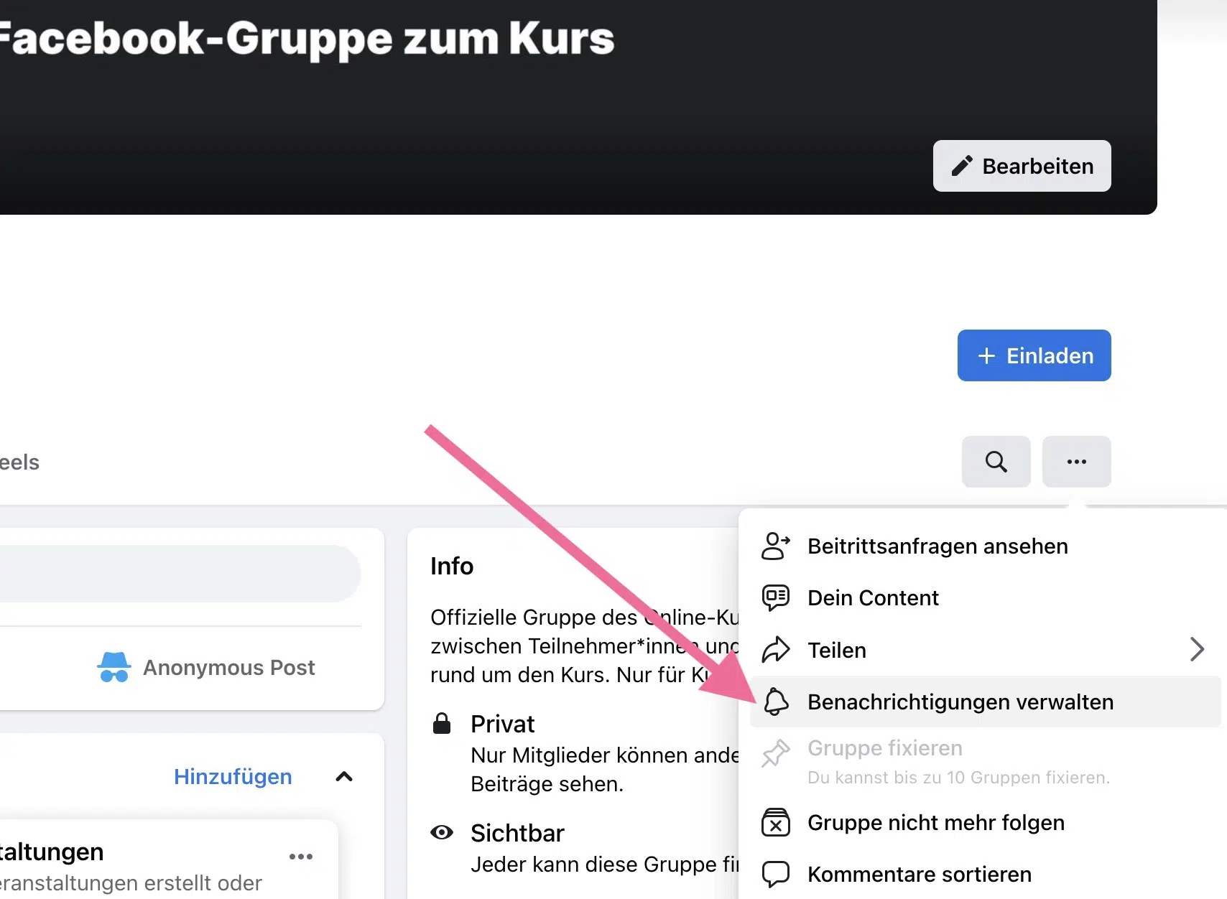The width and height of the screenshot is (1227, 899).
Task: Collapse the section with the up chevron
Action: (344, 776)
